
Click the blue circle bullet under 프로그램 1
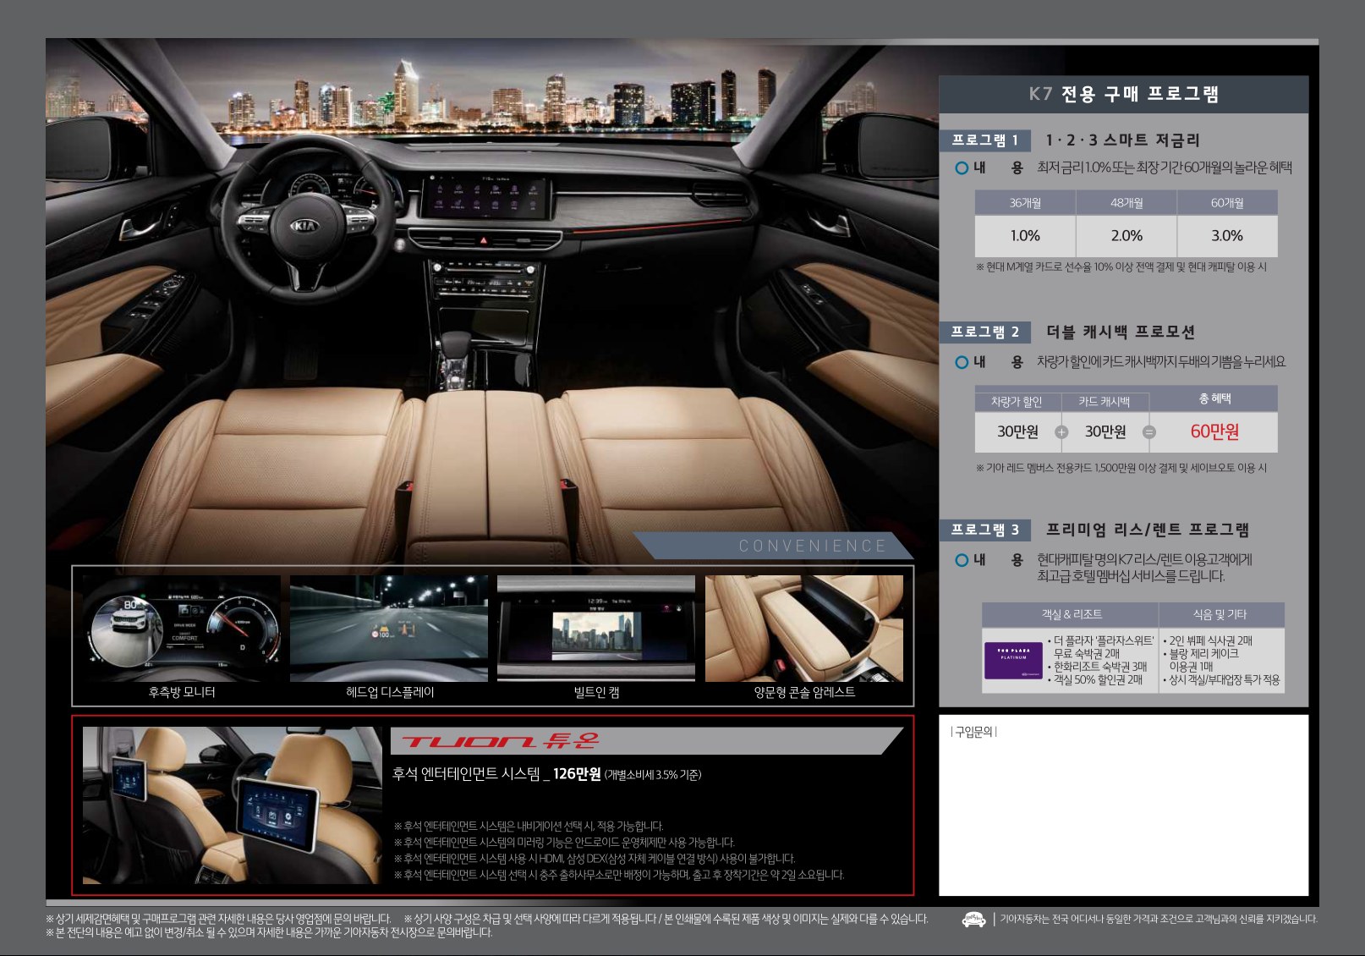[x=962, y=168]
